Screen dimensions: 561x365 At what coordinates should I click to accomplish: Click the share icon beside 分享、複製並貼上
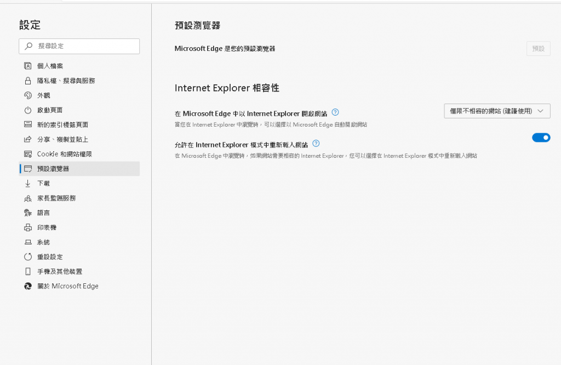(x=27, y=139)
